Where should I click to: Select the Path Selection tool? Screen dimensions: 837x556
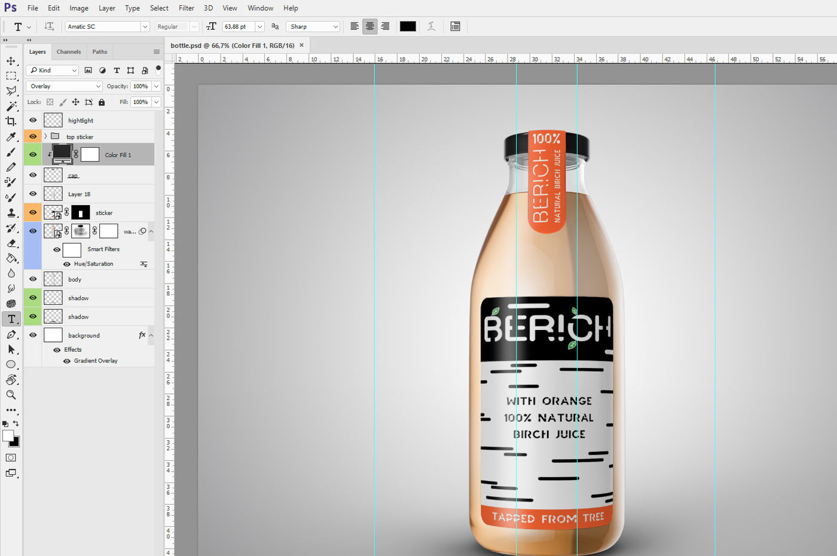click(11, 350)
